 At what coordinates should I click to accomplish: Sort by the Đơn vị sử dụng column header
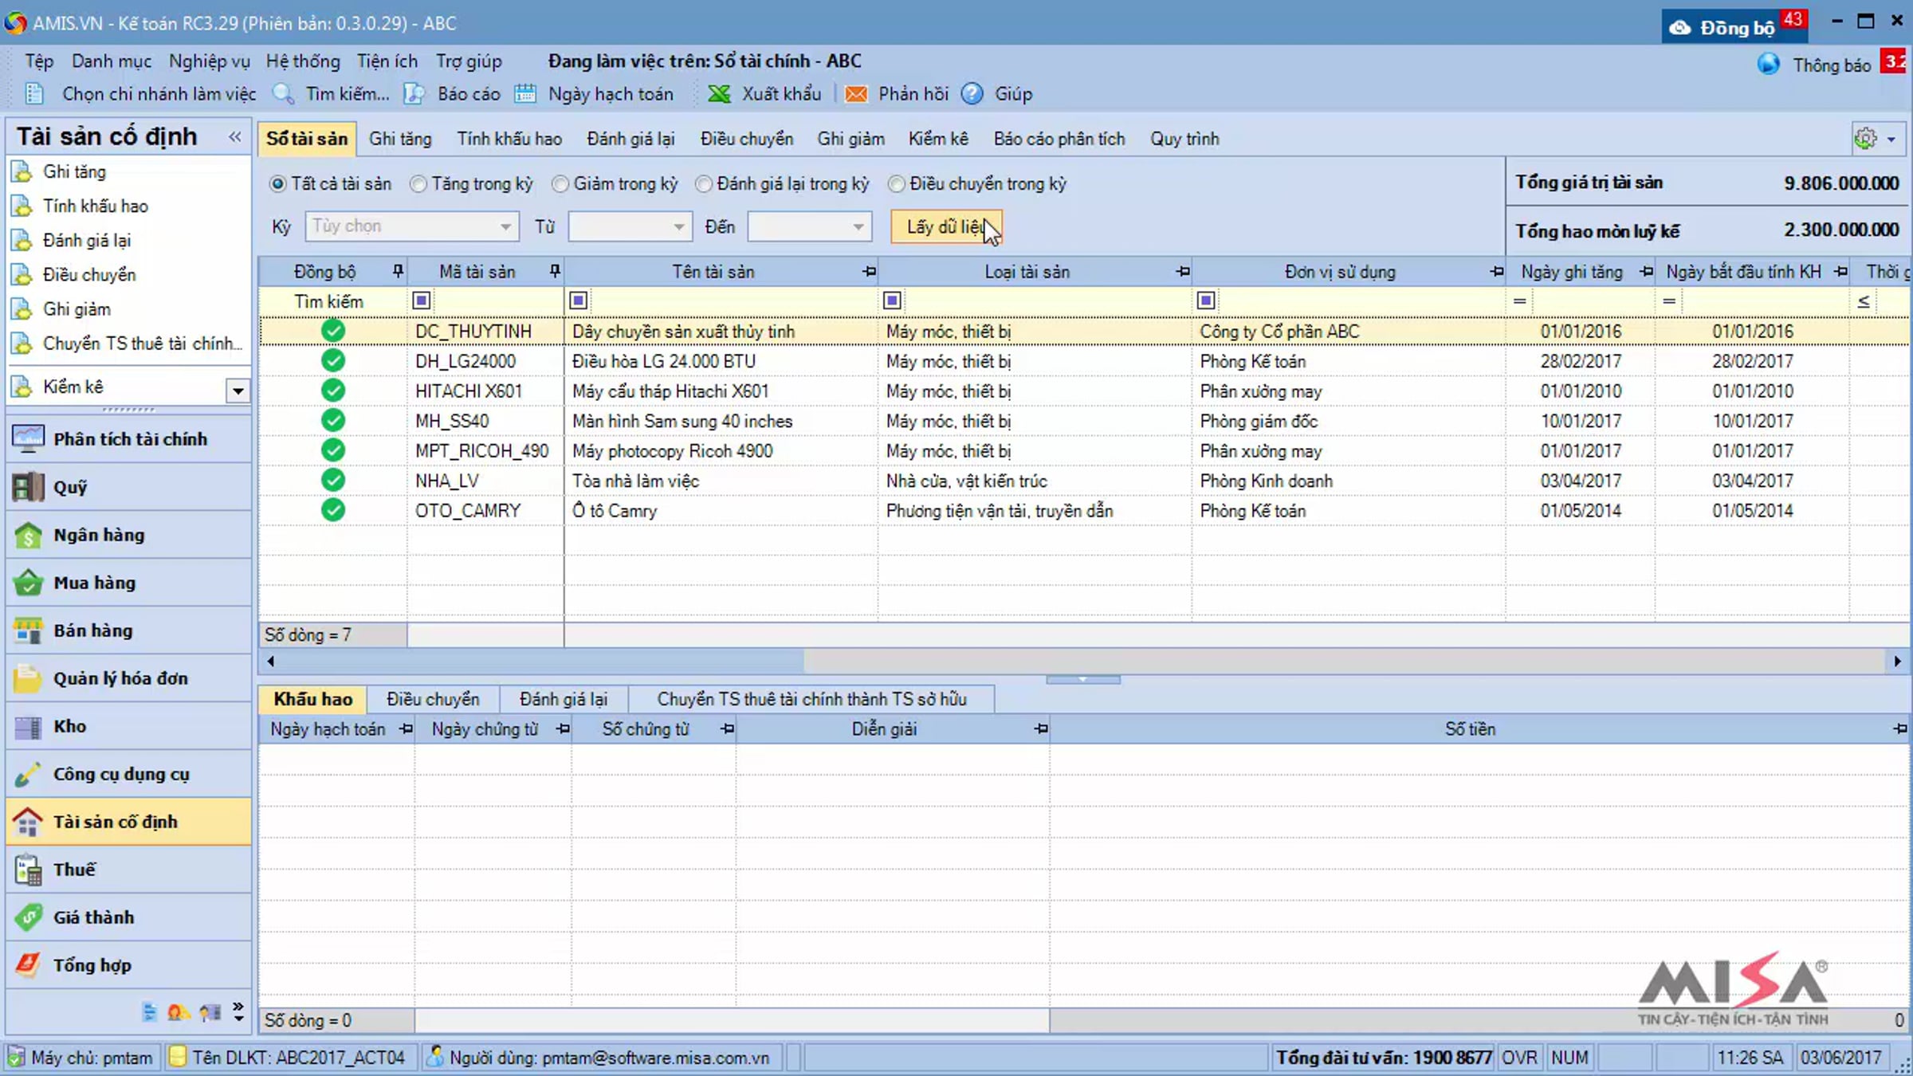[1339, 272]
